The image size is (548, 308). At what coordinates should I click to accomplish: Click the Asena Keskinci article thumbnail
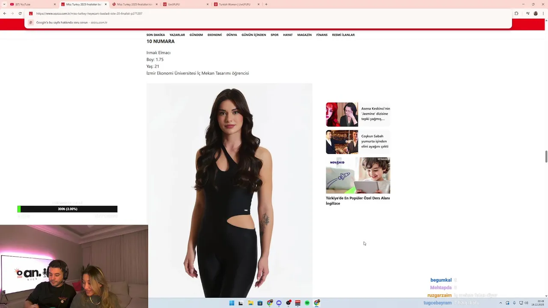point(342,114)
